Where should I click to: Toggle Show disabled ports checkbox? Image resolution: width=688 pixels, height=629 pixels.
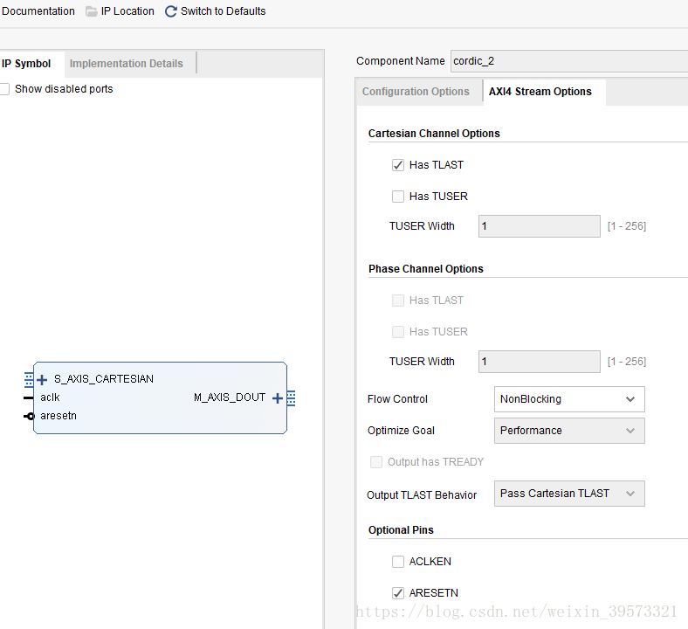point(4,89)
